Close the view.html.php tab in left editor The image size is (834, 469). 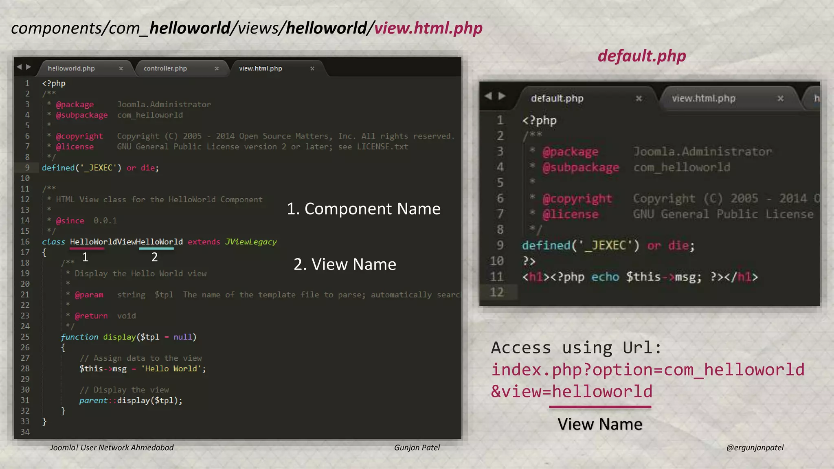coord(312,69)
